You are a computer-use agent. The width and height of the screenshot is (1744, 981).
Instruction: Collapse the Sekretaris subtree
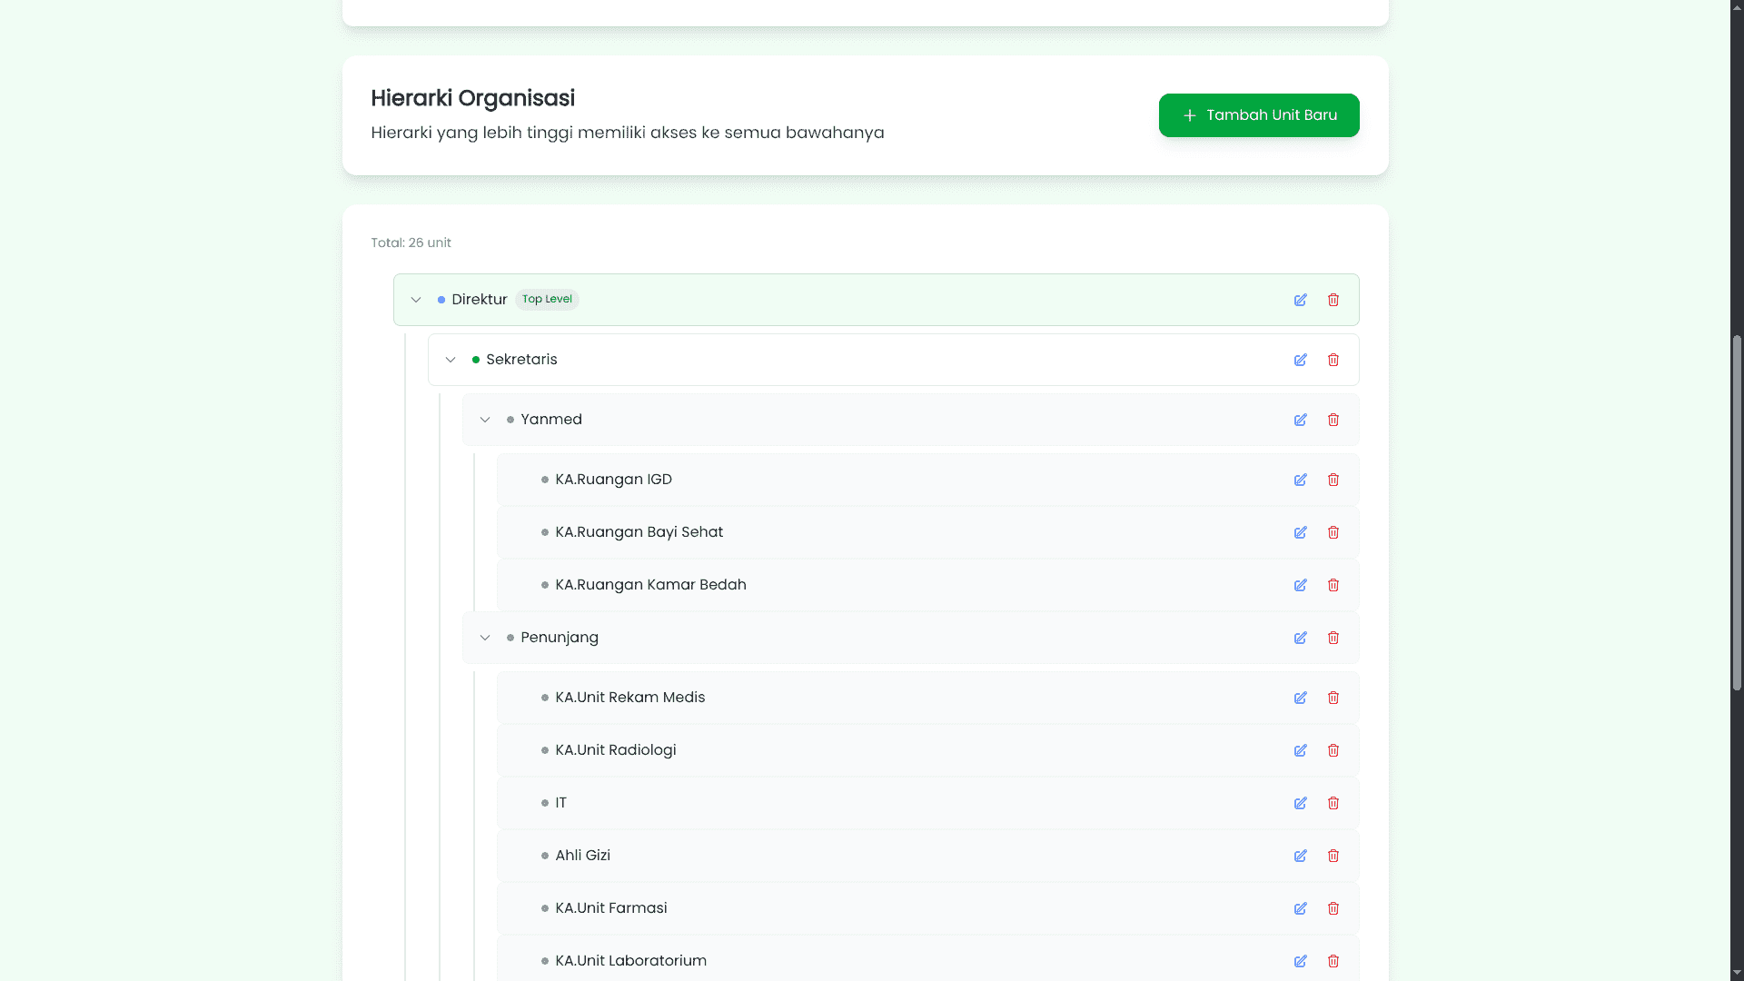pyautogui.click(x=451, y=360)
